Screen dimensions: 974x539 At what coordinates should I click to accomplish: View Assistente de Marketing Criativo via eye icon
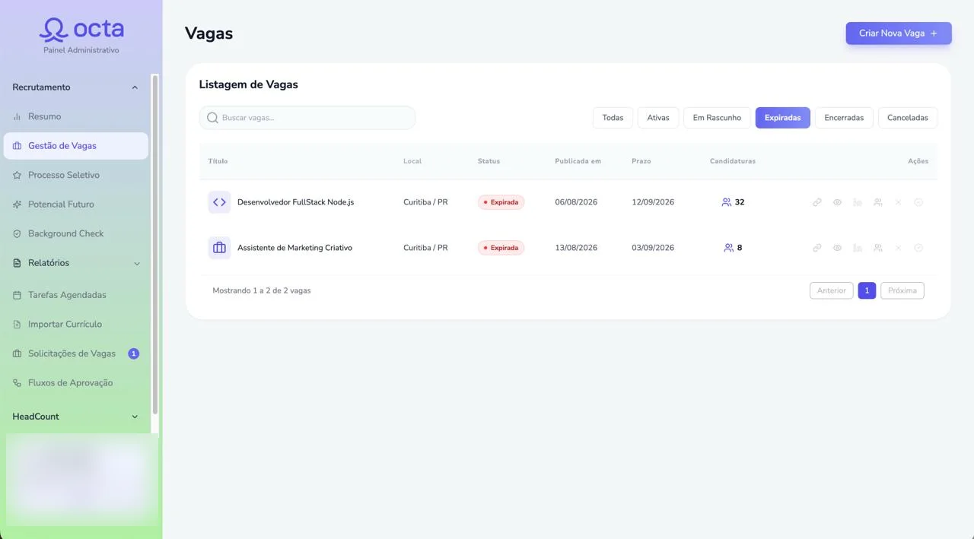click(x=837, y=248)
